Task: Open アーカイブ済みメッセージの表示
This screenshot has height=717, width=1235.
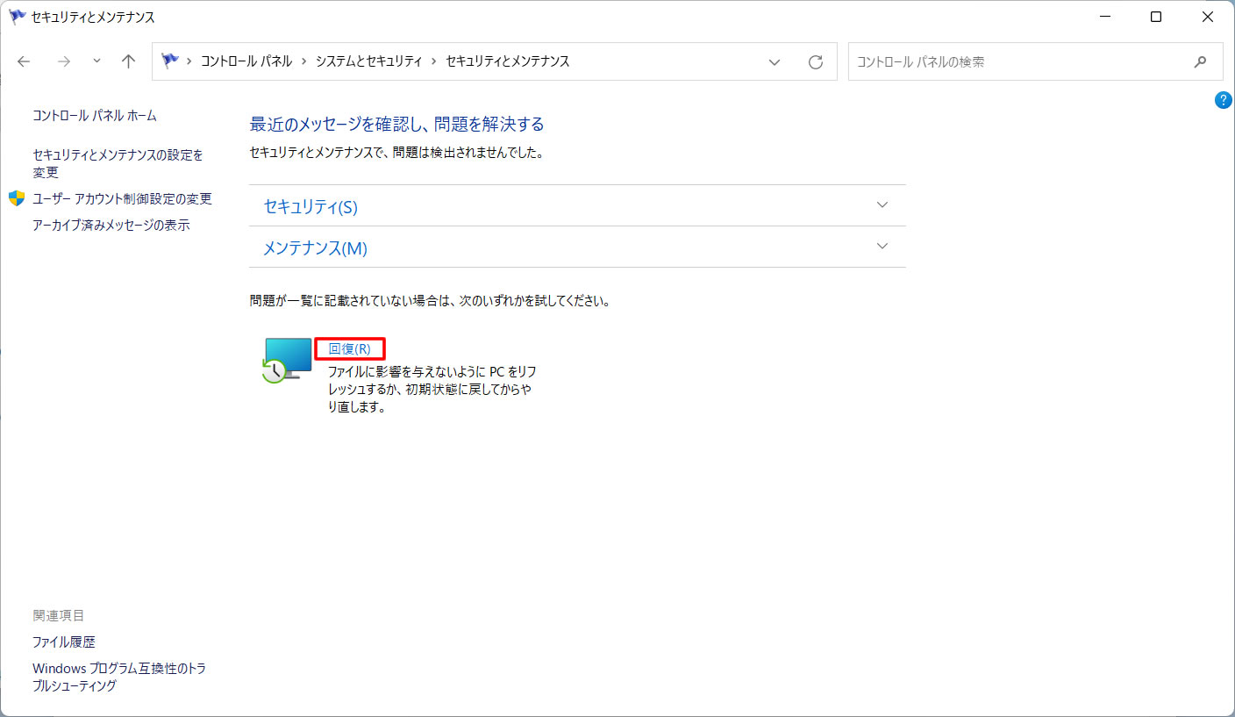Action: [111, 226]
